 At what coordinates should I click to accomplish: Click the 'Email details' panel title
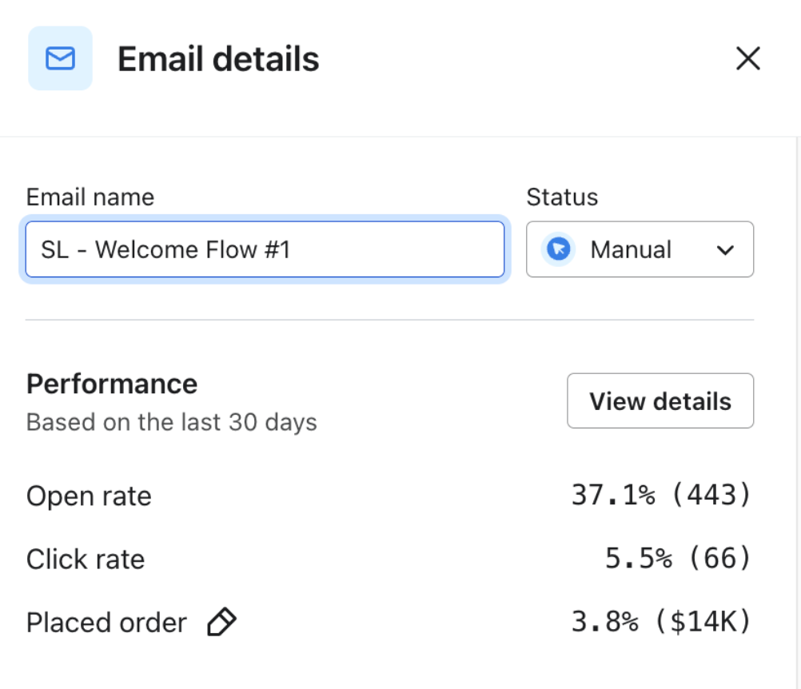pos(218,59)
